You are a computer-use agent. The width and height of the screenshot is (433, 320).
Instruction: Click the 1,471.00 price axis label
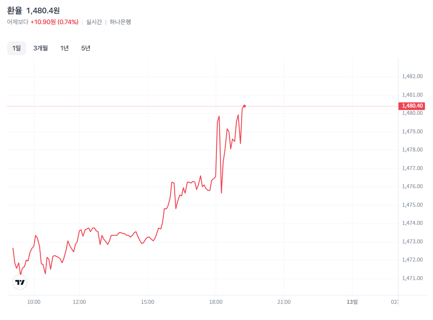point(412,278)
